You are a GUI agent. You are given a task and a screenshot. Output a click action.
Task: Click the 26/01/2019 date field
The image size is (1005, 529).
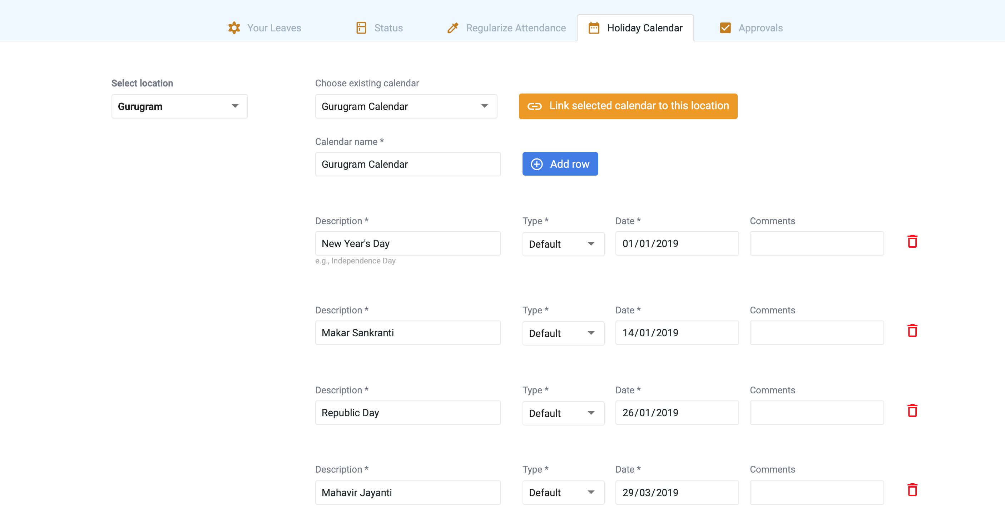677,413
